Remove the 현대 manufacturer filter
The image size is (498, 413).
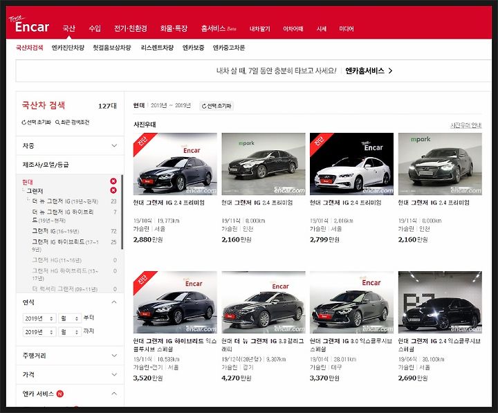click(113, 181)
